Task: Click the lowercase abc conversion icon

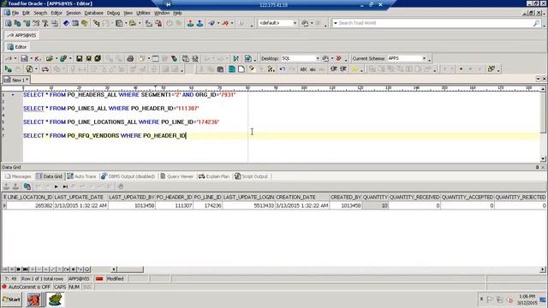Action: click(313, 69)
